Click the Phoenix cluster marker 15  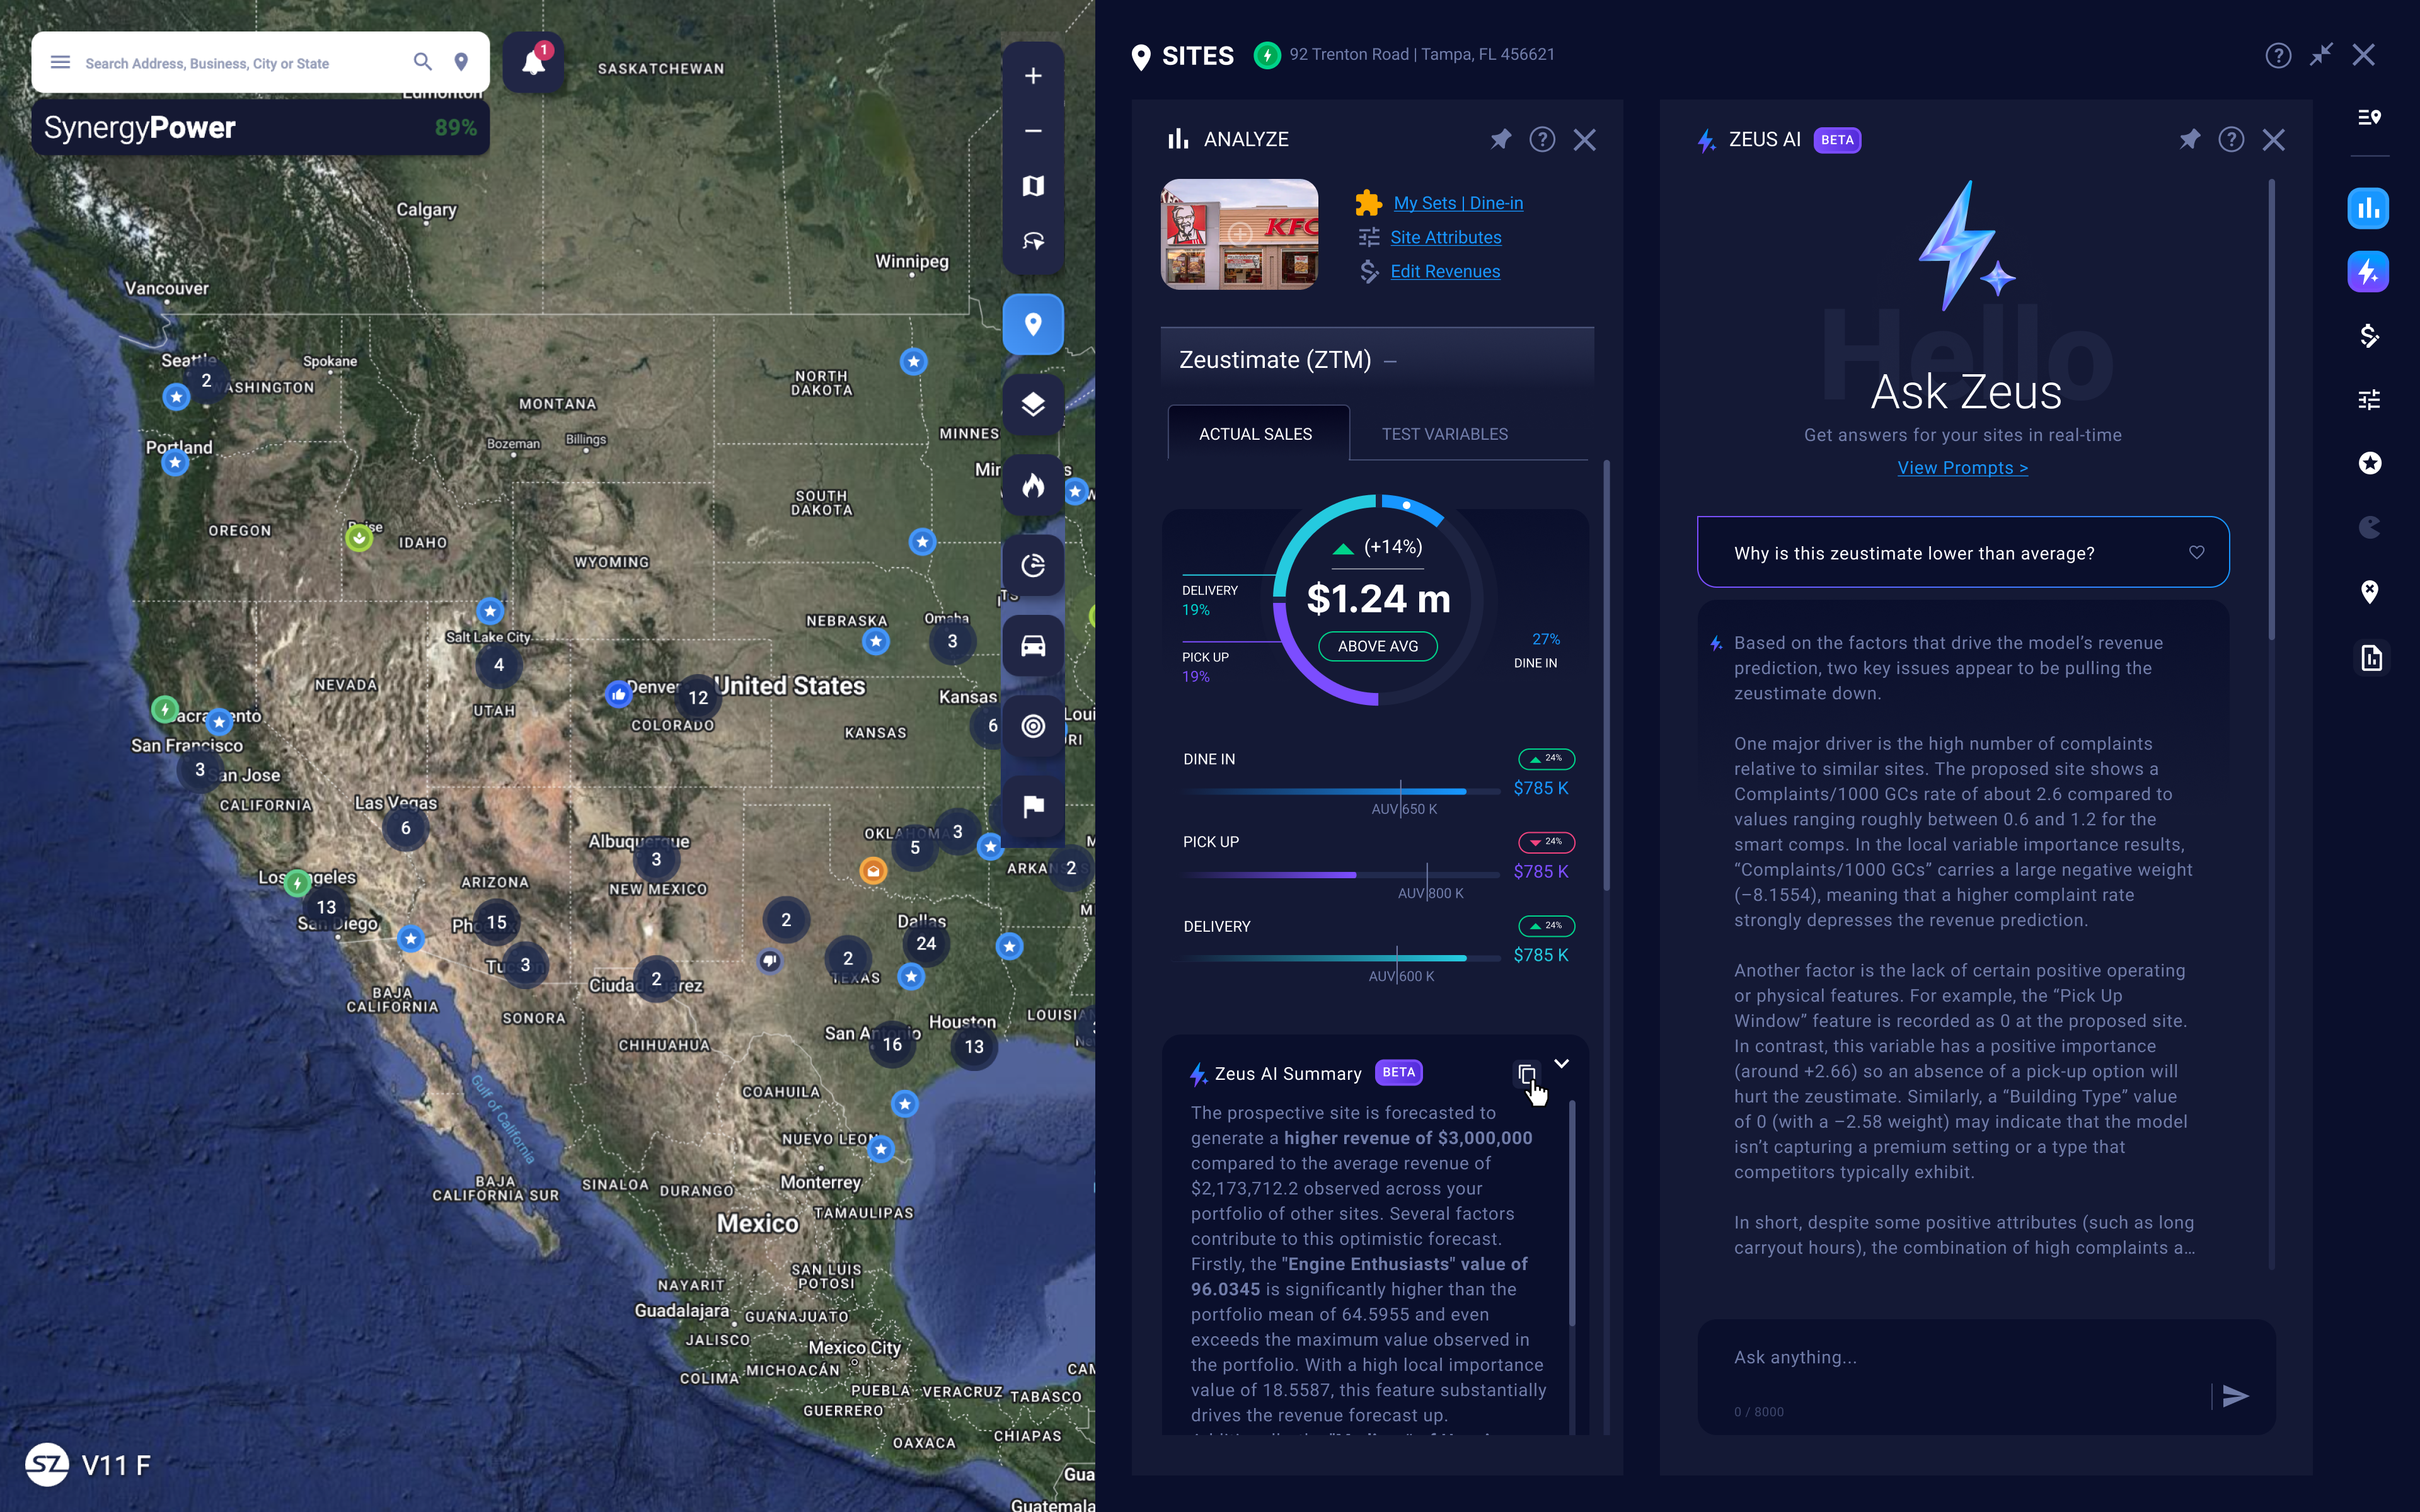[x=496, y=922]
